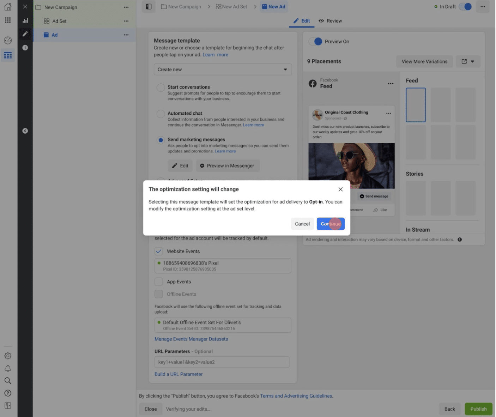Viewport: 496px width, 417px height.
Task: Open the notifications bell icon
Action: pos(8,368)
